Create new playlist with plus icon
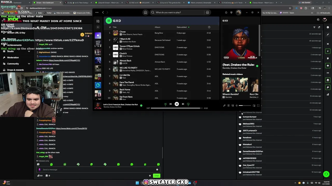The width and height of the screenshot is (332, 186). tap(98, 27)
